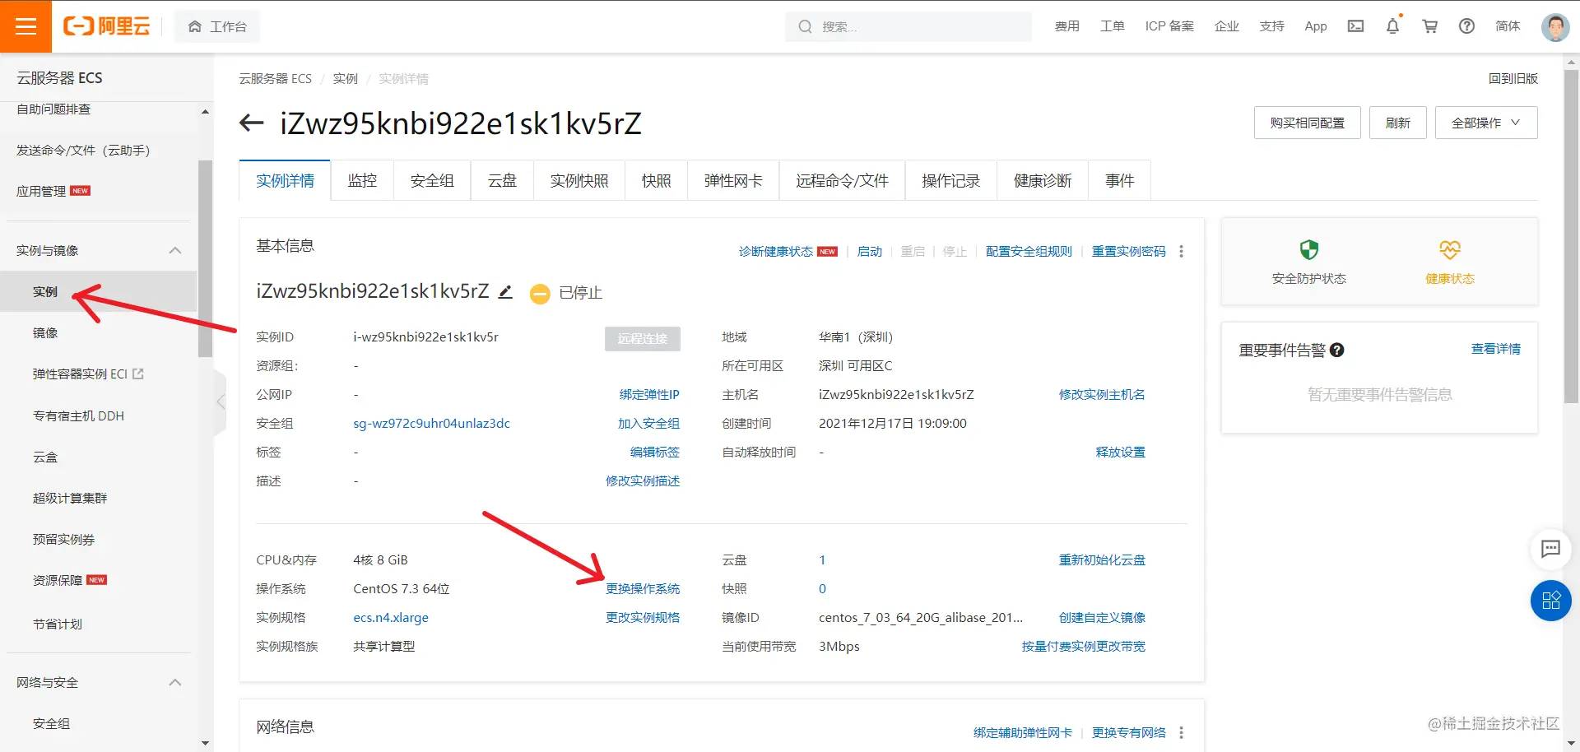This screenshot has width=1580, height=752.
Task: Open the notification bell
Action: coord(1392,26)
